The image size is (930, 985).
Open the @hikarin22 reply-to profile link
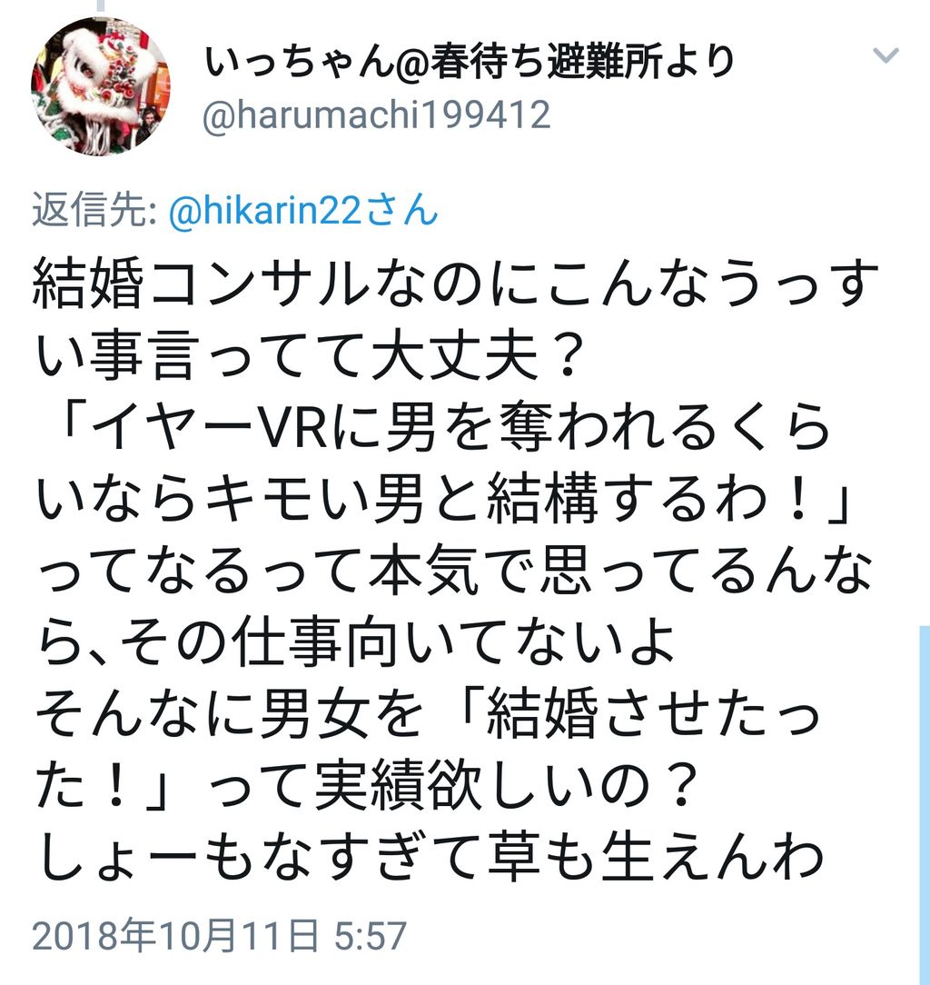303,210
